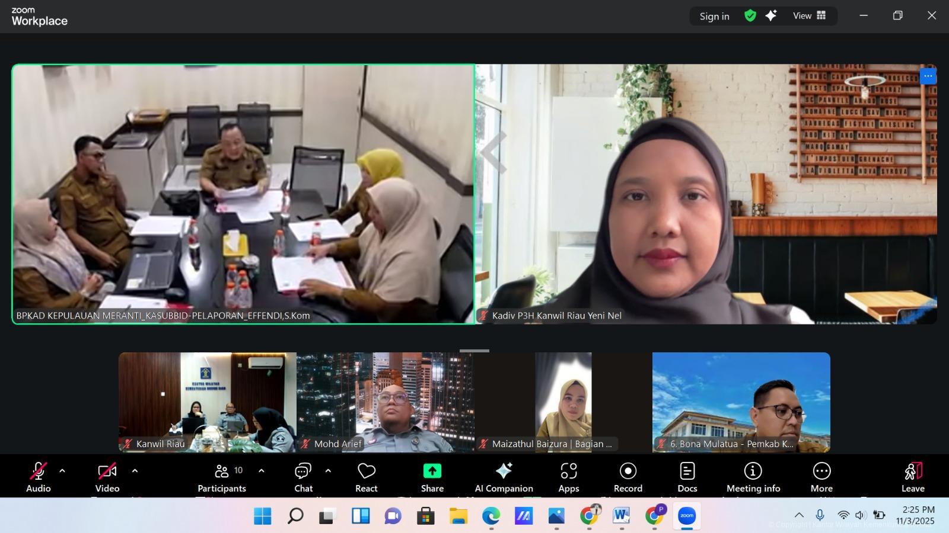
Task: Click the green encryption shield icon
Action: 750,16
